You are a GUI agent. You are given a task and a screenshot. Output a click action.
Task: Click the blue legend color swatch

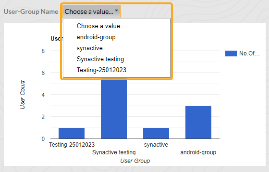(231, 54)
